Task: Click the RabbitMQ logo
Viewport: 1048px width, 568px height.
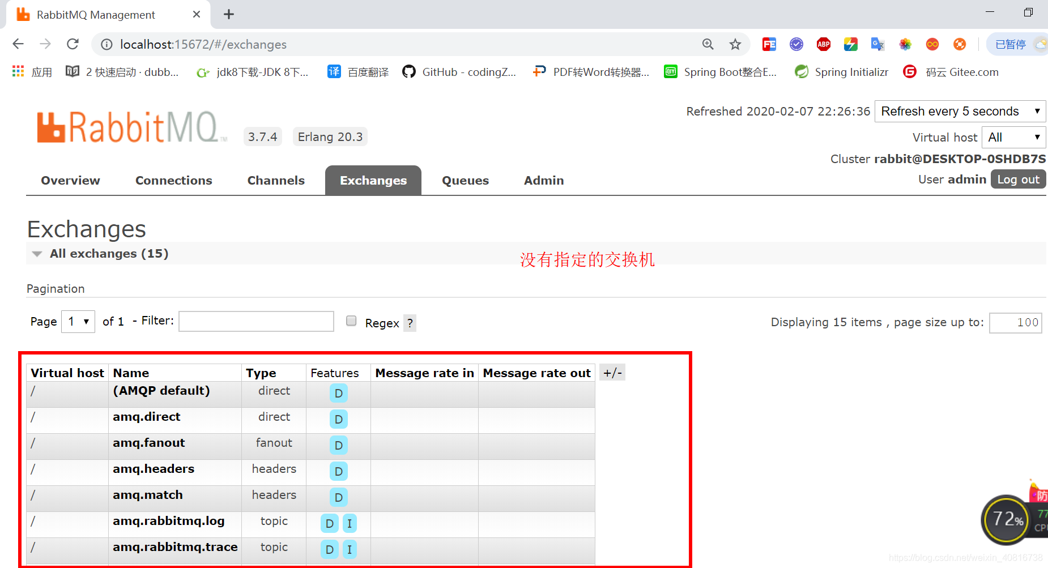Action: pos(132,127)
